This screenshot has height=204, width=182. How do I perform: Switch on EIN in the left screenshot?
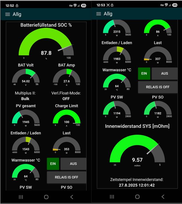(53, 164)
